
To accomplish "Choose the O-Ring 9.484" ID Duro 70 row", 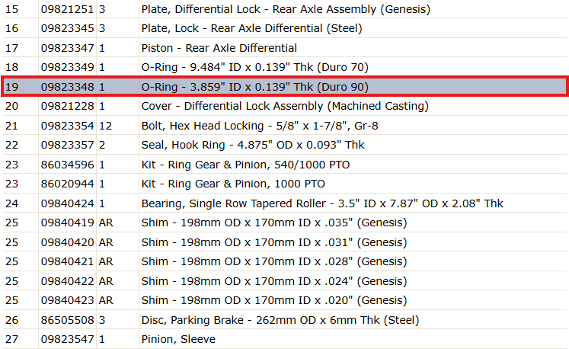I will (x=285, y=67).
